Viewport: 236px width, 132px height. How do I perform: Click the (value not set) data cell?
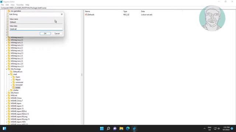coord(147,15)
